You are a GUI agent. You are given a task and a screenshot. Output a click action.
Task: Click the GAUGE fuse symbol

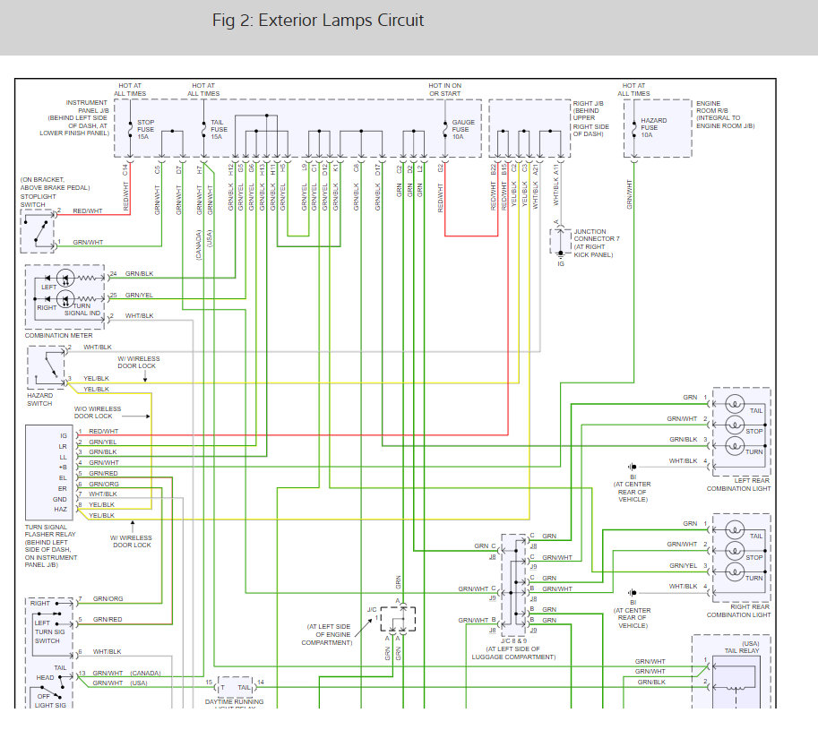(x=445, y=129)
